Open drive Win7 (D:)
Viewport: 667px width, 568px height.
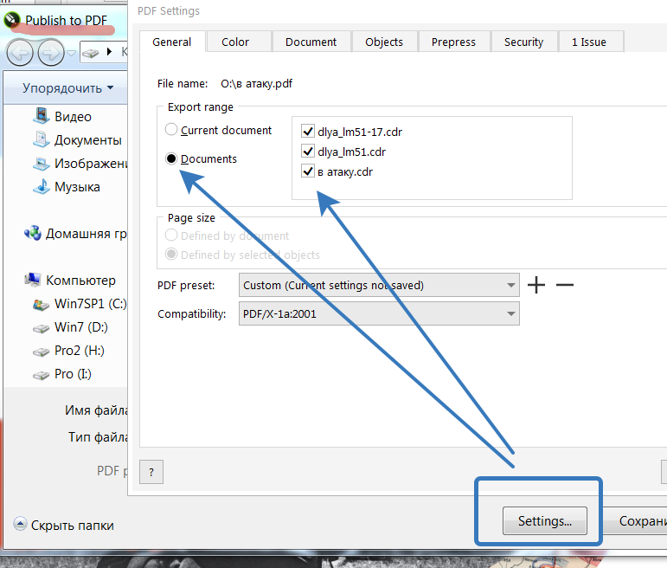pyautogui.click(x=71, y=327)
